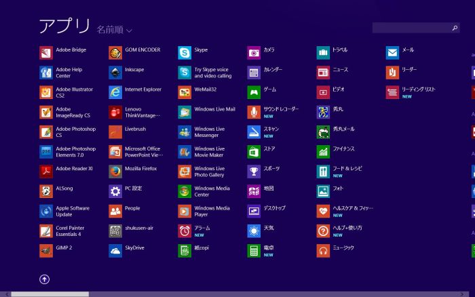Click the horizontal scrollbar thumb at bottom
Image resolution: width=475 pixels, height=297 pixels.
click(49, 294)
